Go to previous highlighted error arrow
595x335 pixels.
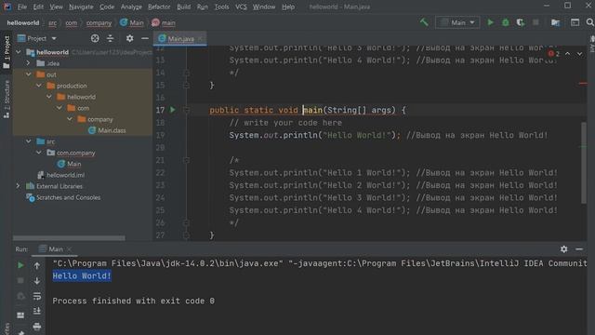(567, 54)
